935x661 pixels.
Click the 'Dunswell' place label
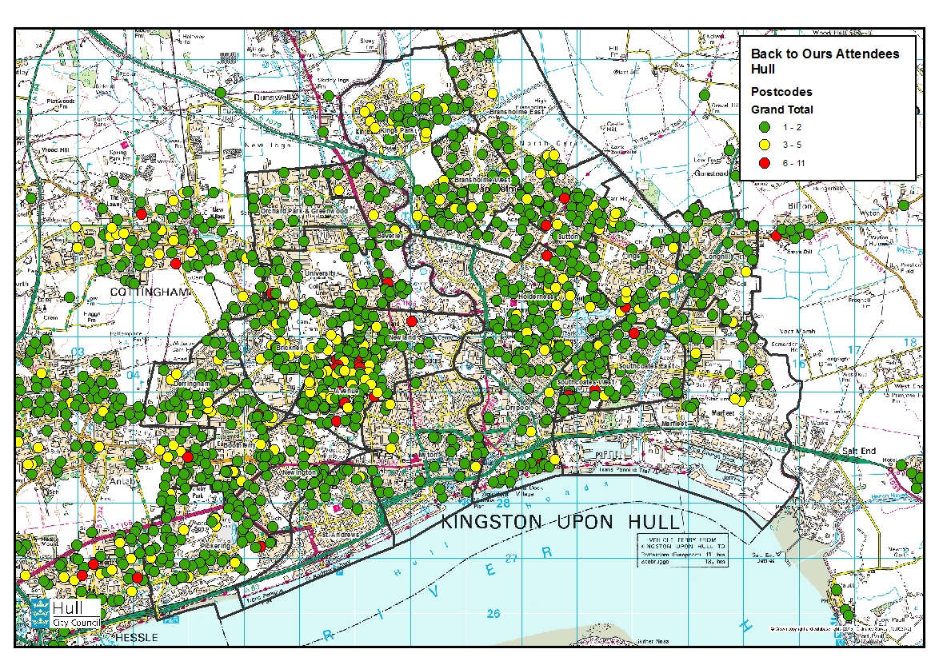pos(273,97)
